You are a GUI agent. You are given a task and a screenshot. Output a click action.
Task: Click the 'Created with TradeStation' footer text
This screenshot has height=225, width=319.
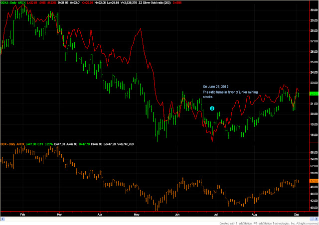point(236,224)
